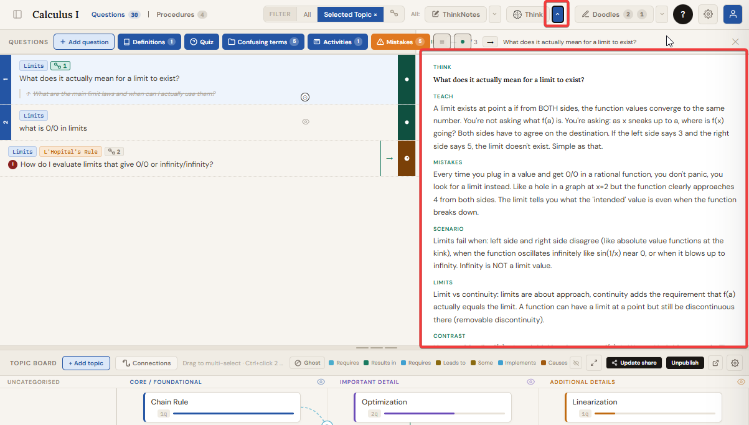Open settings gear in top bar

click(708, 14)
